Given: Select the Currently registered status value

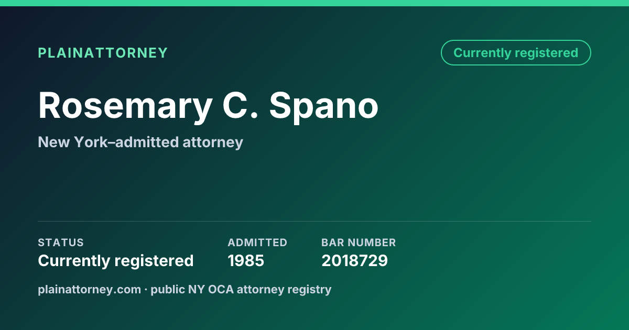Looking at the screenshot, I should [x=116, y=260].
